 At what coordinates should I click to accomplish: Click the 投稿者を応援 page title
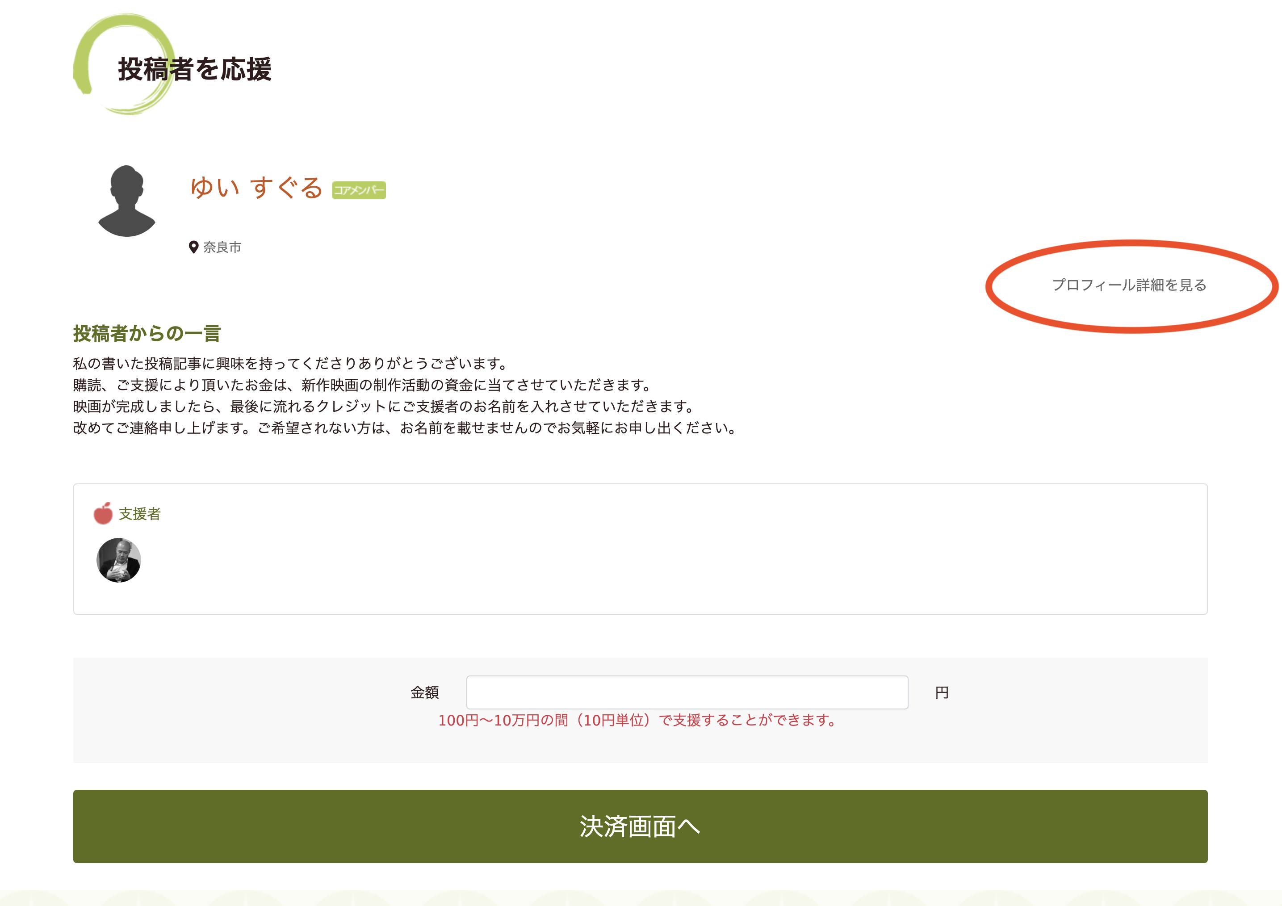(194, 69)
